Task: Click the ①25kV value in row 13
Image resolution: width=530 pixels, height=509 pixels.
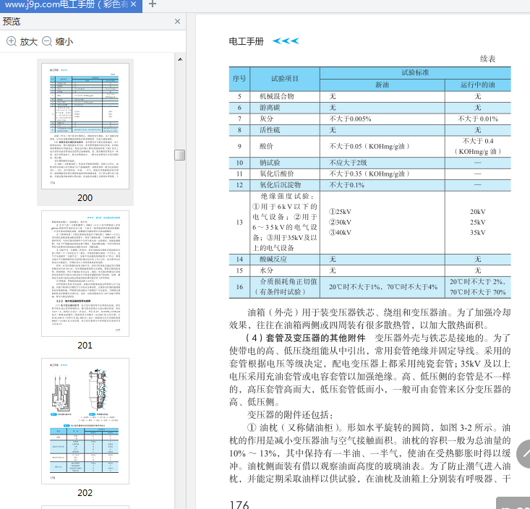Action: pyautogui.click(x=340, y=212)
